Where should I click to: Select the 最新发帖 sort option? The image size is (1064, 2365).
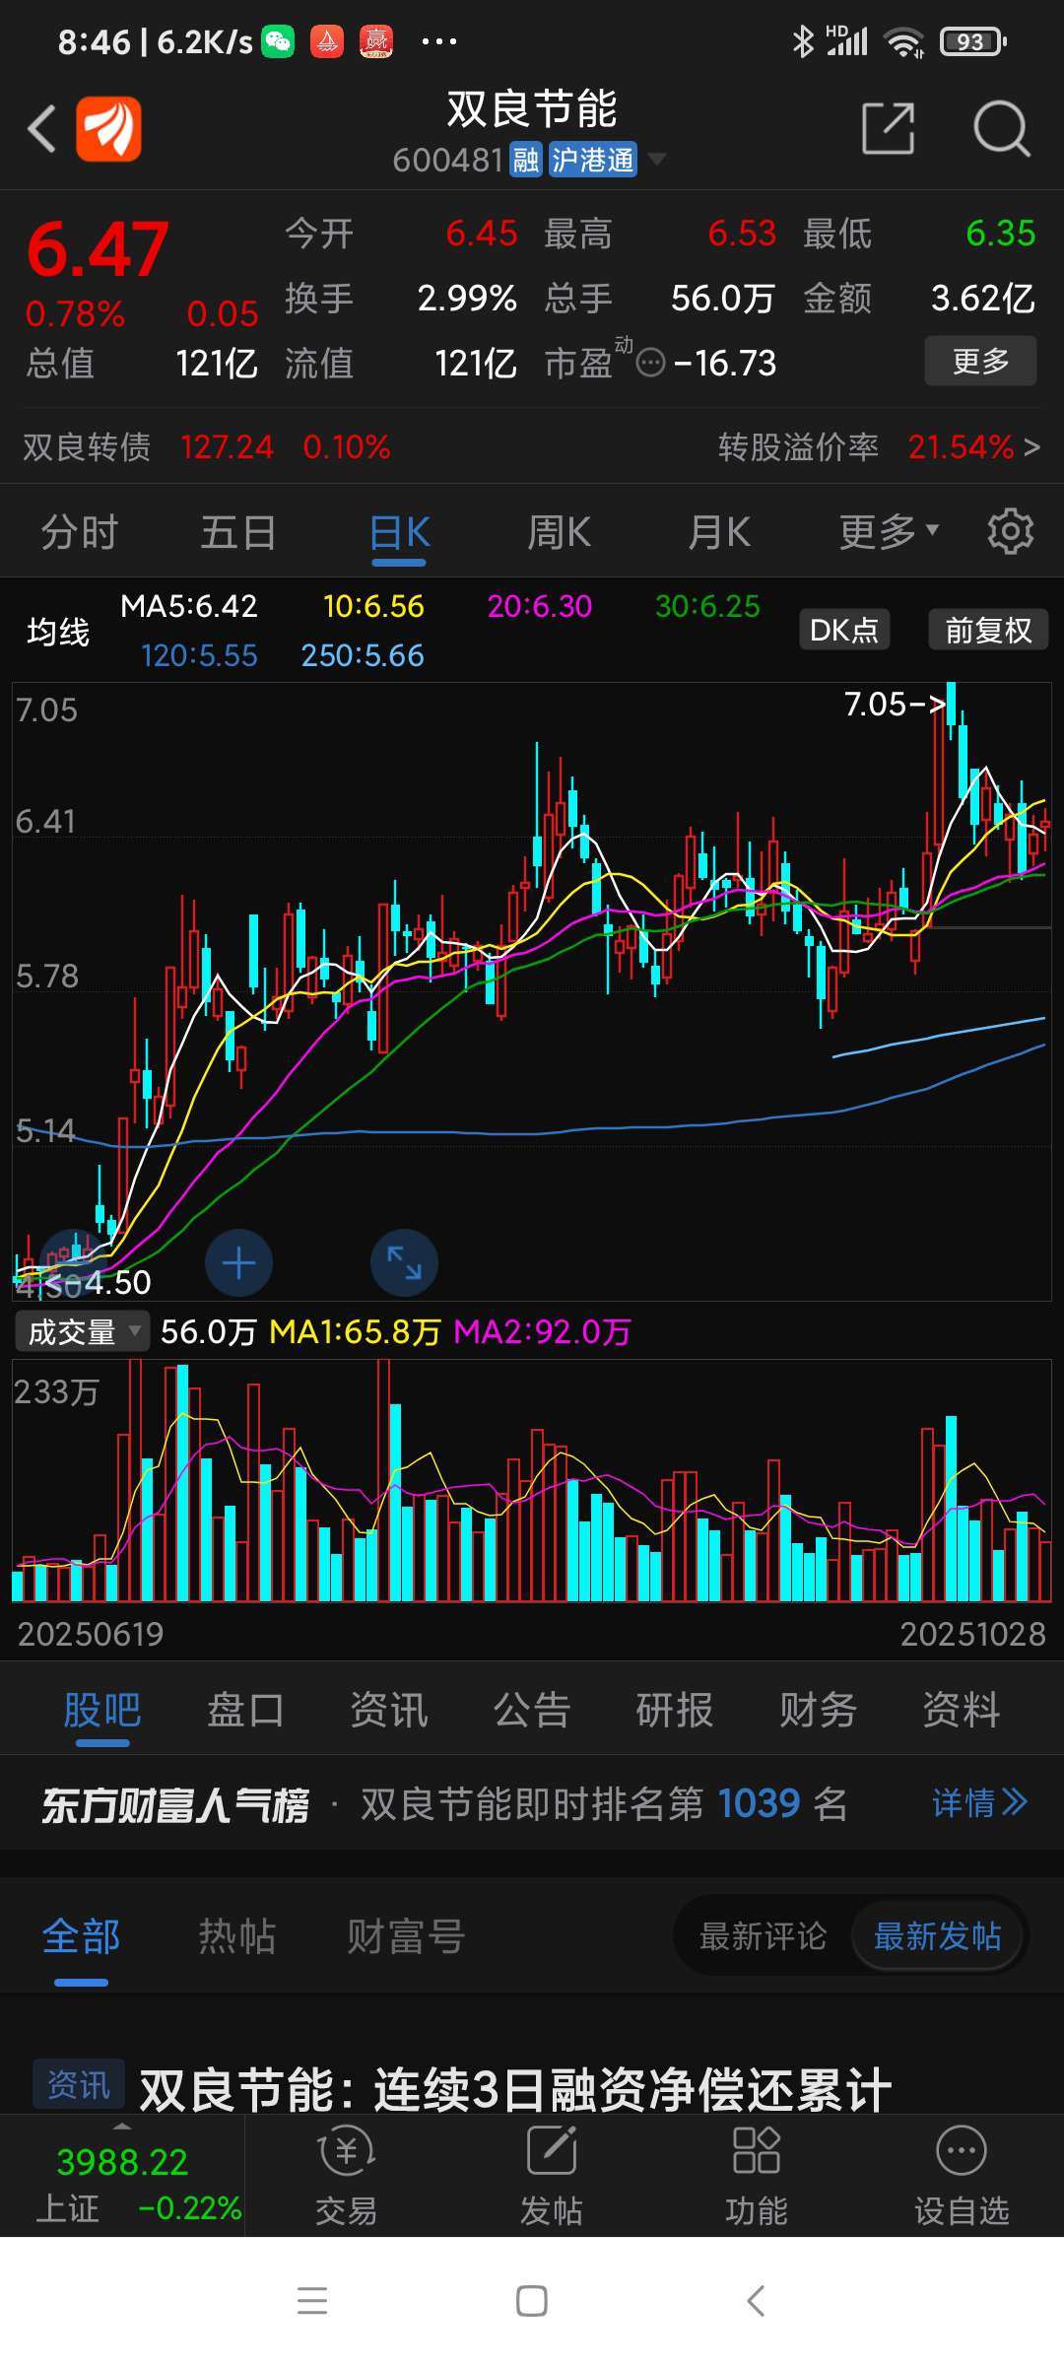point(937,1936)
